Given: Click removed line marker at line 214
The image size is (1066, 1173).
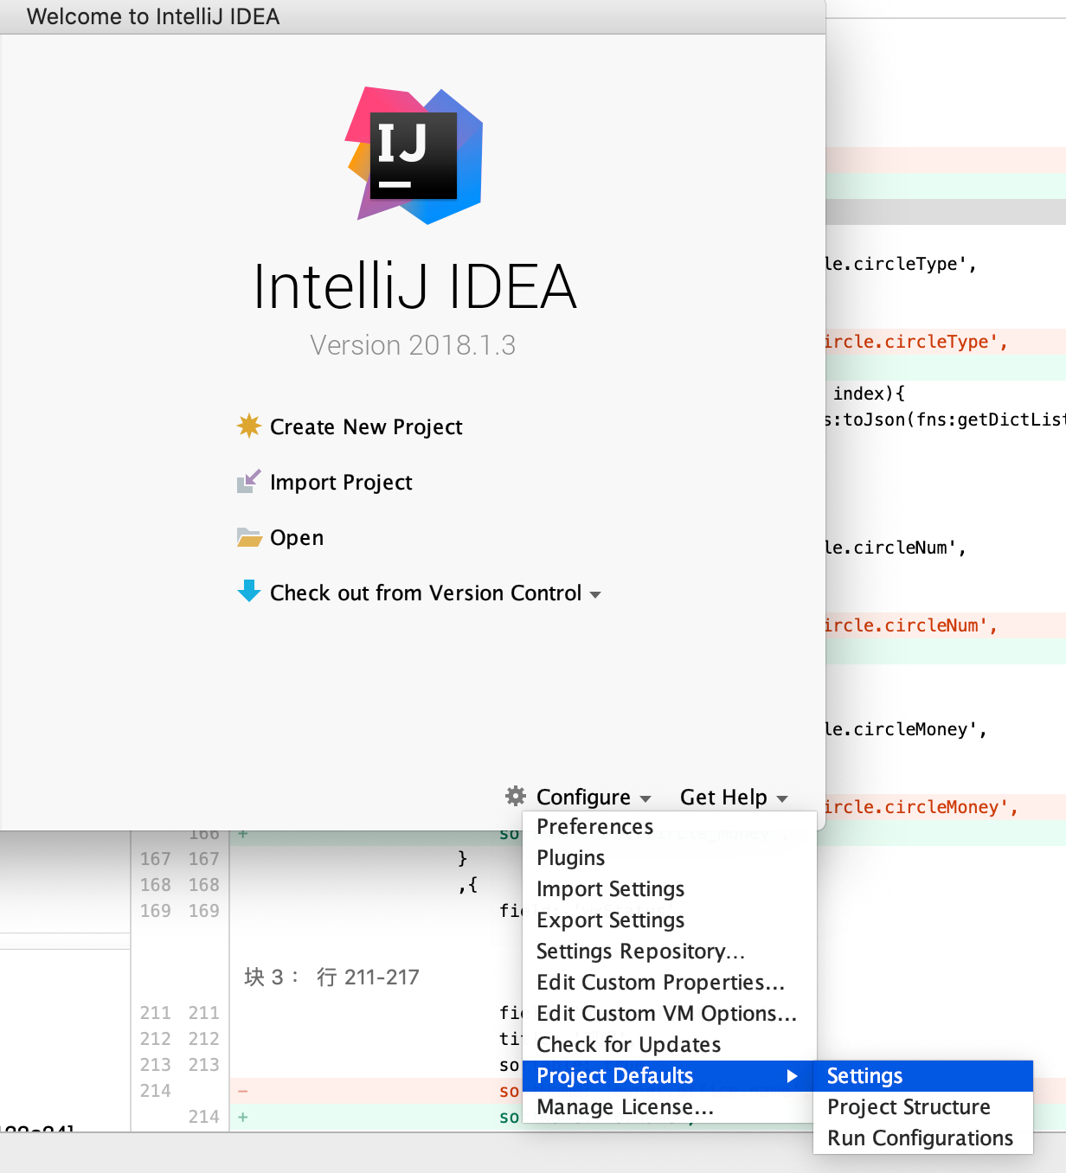Looking at the screenshot, I should 243,1091.
